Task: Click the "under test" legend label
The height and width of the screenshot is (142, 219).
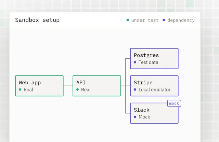Action: tap(145, 20)
